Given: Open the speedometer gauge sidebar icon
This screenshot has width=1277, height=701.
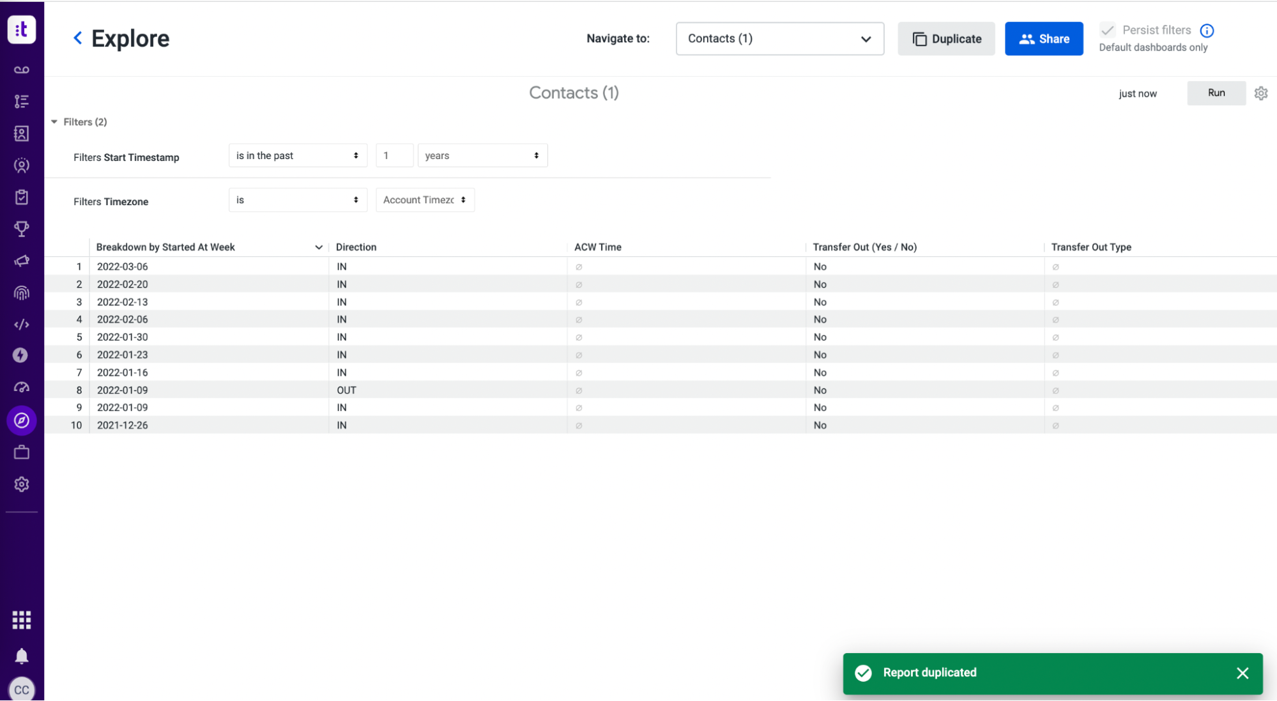Looking at the screenshot, I should [22, 387].
